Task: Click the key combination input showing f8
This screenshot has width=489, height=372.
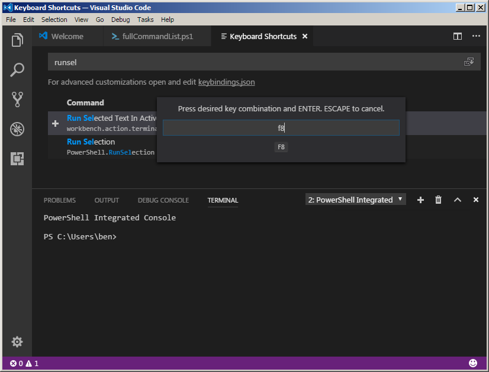Action: pyautogui.click(x=281, y=127)
